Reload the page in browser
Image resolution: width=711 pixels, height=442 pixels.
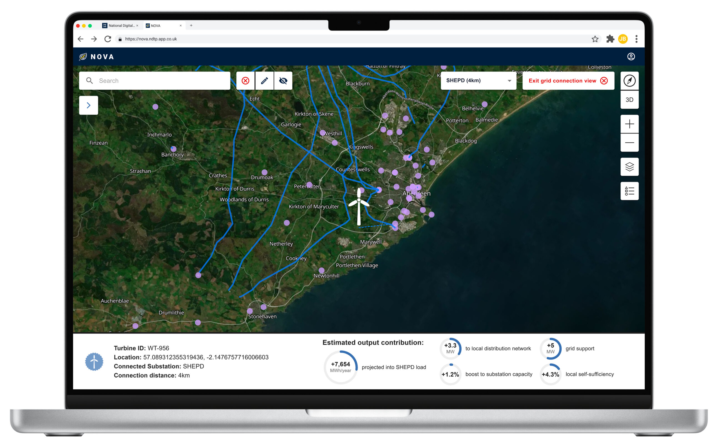point(108,39)
